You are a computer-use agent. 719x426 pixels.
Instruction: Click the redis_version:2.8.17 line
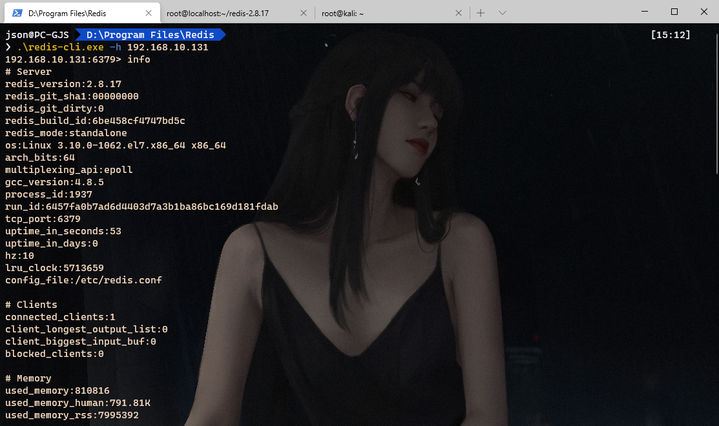pos(63,85)
